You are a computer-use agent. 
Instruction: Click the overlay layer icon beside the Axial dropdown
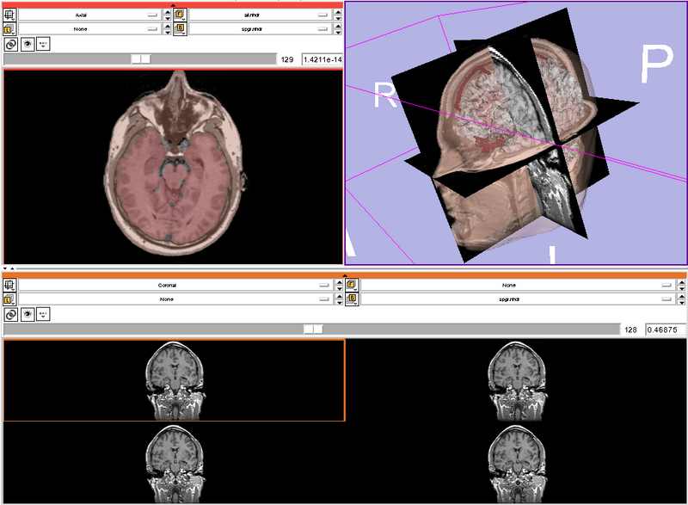[9, 28]
